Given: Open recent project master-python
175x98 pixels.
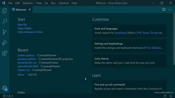Looking at the screenshot, I should click(26, 55).
